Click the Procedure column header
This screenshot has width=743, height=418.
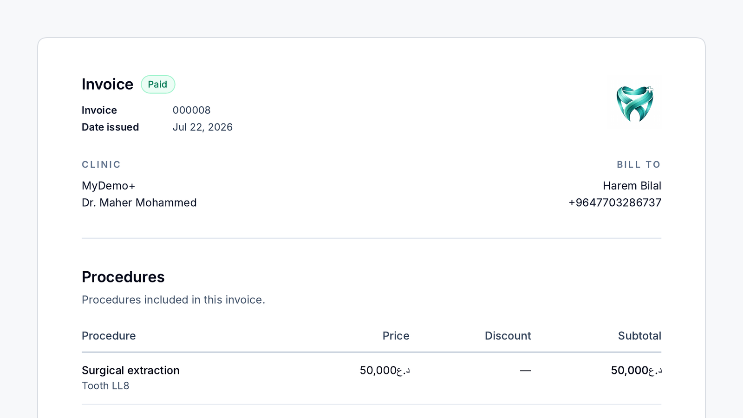[109, 336]
